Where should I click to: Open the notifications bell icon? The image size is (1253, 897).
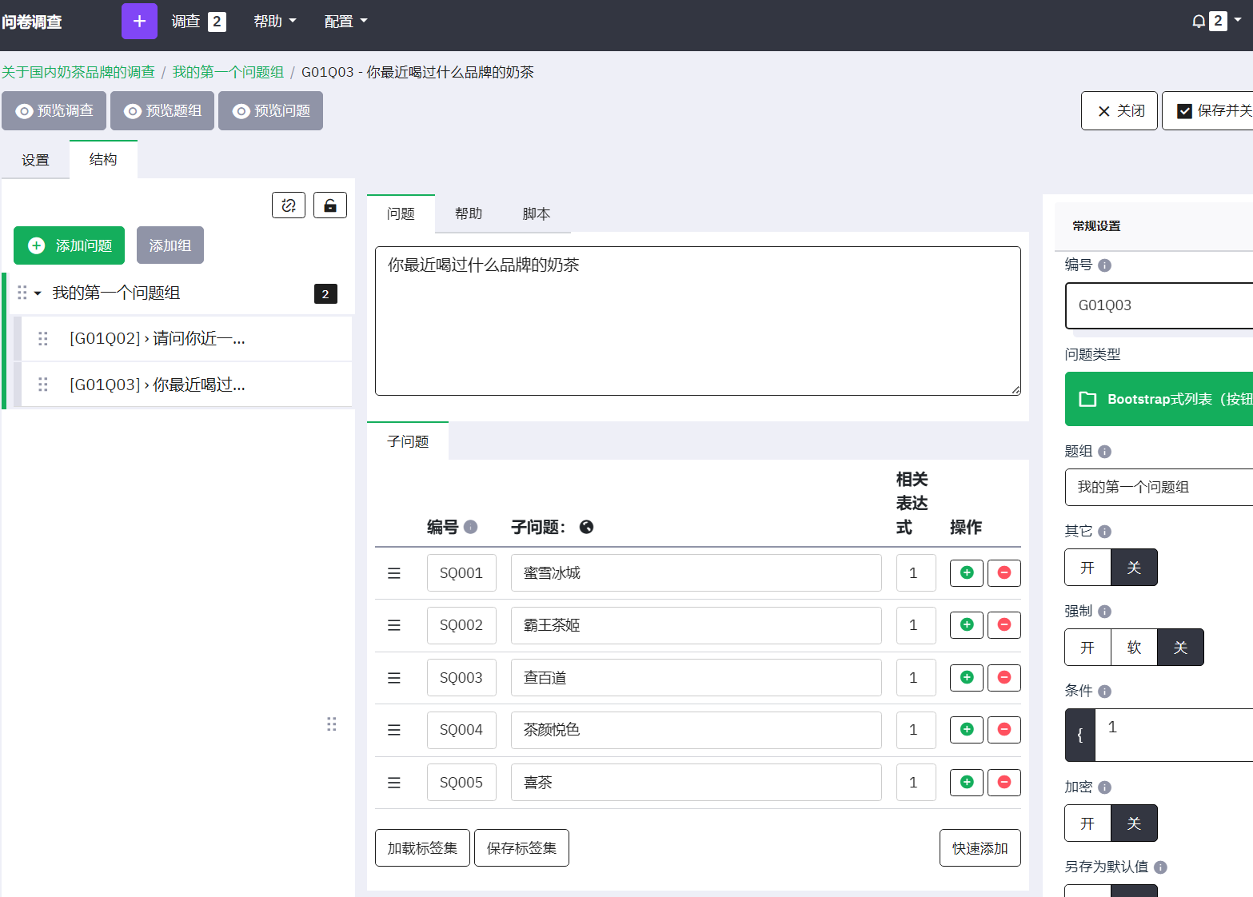[1198, 22]
